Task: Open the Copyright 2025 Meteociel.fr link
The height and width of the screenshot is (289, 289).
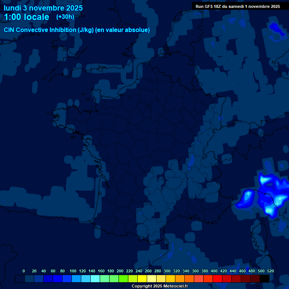Action: [160, 286]
